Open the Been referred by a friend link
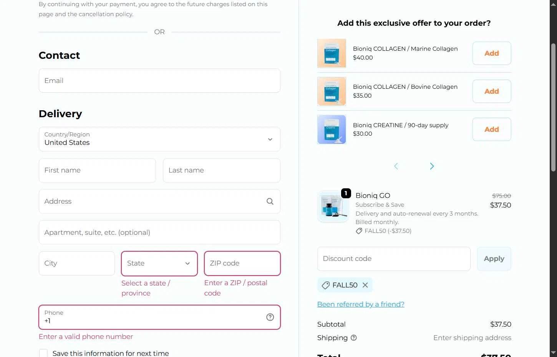This screenshot has height=357, width=557. (x=361, y=304)
